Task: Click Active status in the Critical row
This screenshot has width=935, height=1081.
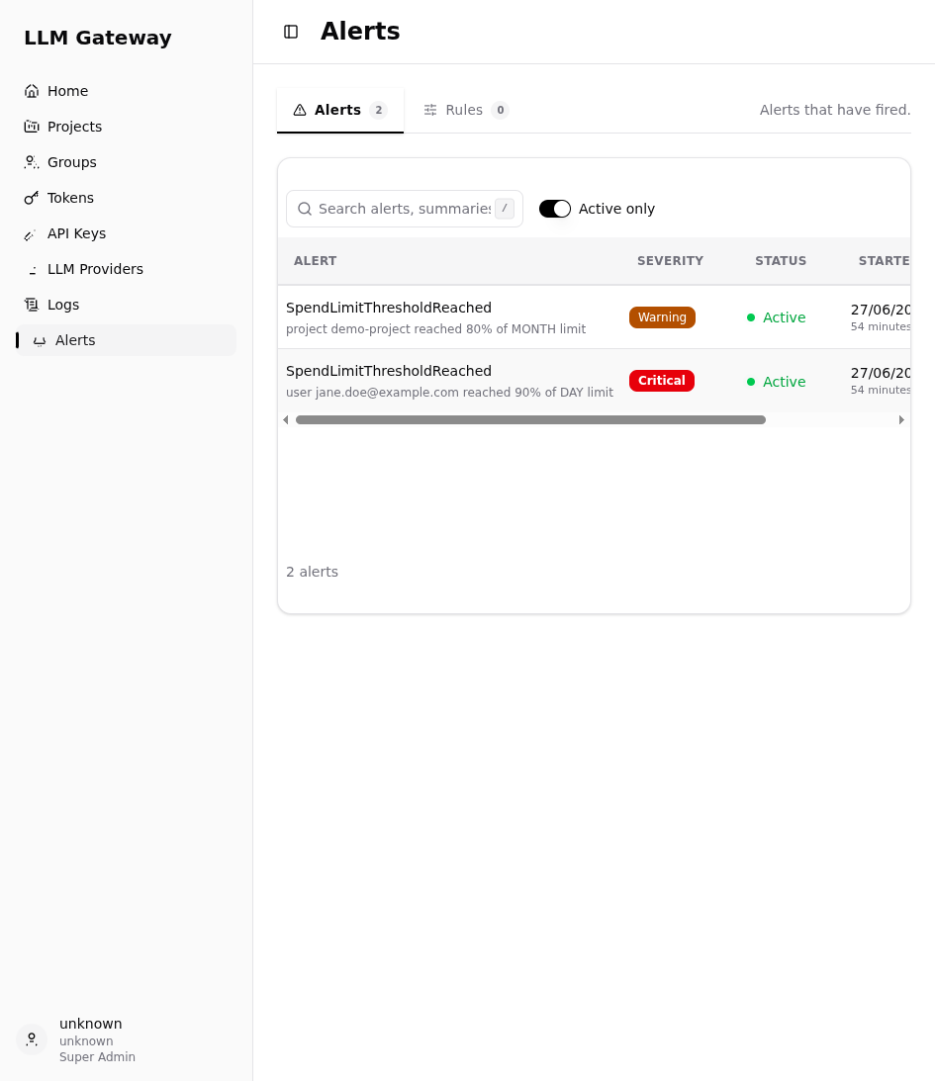Action: click(x=777, y=382)
